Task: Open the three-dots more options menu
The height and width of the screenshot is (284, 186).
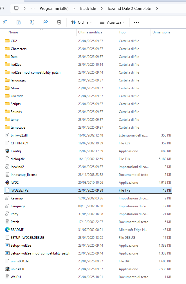Action: [136, 22]
